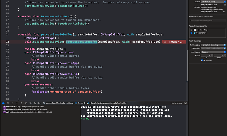Viewport: 227px width, 136px height.
Task: Click '@unknown default' on line 84
Action: [38, 85]
